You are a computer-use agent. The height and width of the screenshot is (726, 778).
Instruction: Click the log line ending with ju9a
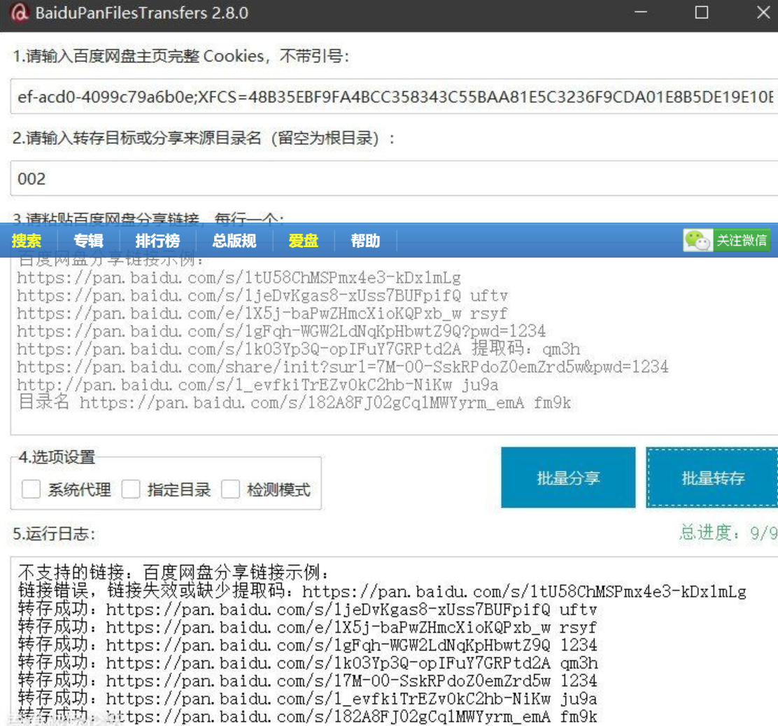pyautogui.click(x=308, y=699)
